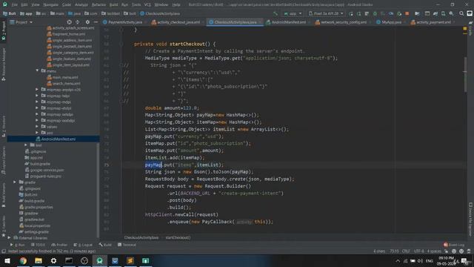This screenshot has width=474, height=267.
Task: Click the UTF-8 encoding status entry
Action: [418, 251]
